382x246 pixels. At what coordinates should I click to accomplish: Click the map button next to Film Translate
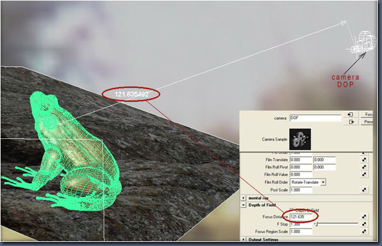363,160
